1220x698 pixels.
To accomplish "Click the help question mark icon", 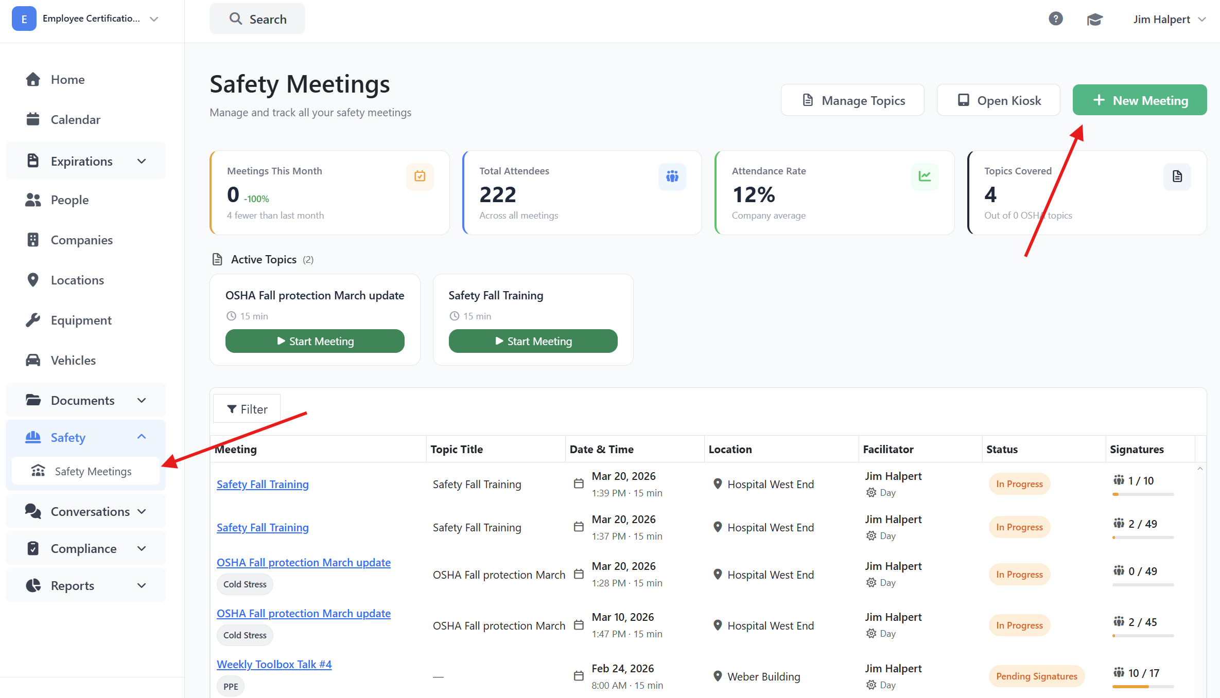I will (1055, 19).
